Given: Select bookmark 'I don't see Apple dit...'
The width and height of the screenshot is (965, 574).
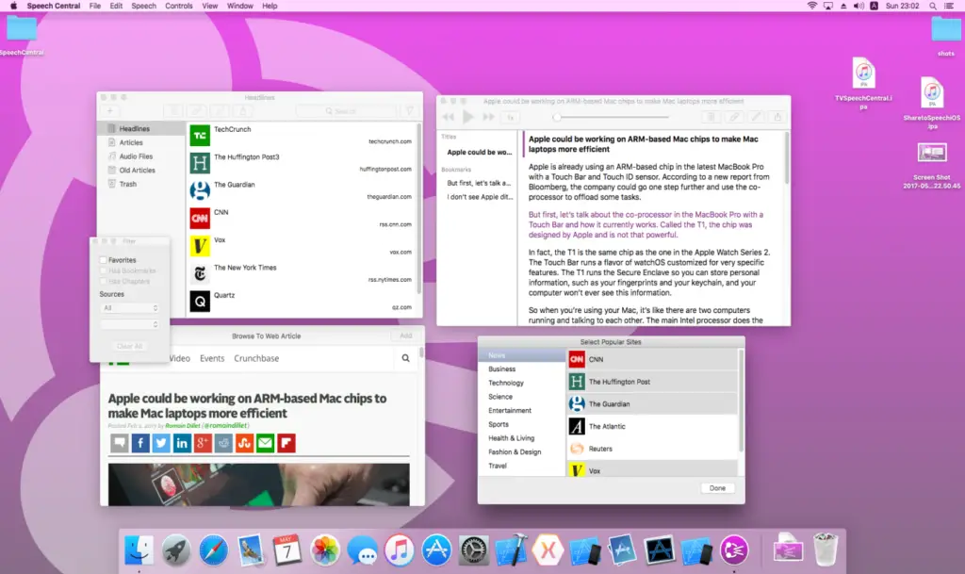Looking at the screenshot, I should [x=480, y=197].
